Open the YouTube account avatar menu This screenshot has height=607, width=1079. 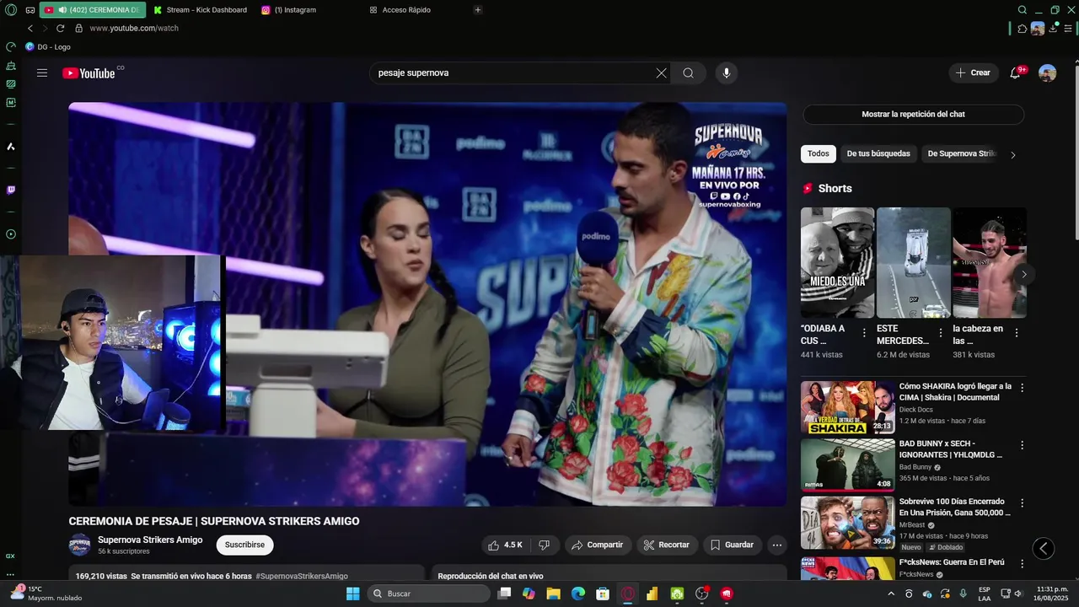click(x=1047, y=73)
